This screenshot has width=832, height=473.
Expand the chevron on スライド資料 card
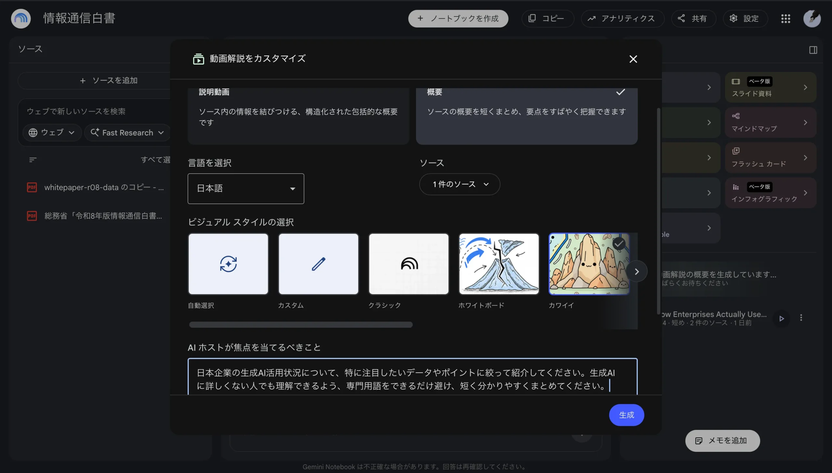click(x=805, y=87)
